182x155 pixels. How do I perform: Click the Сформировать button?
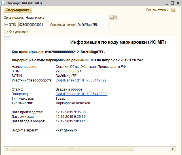[x=18, y=10]
